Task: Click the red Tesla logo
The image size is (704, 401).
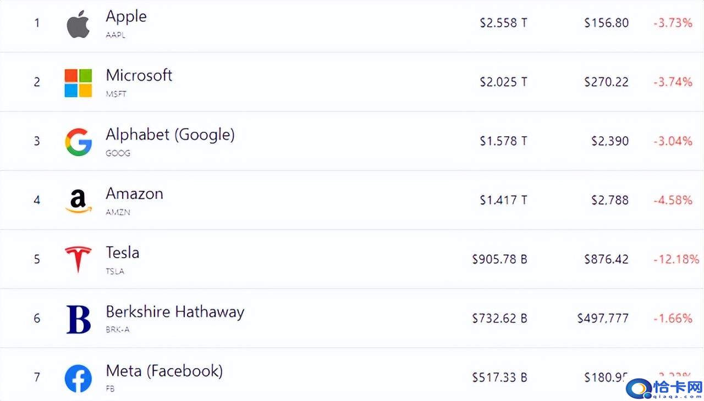Action: [x=78, y=260]
